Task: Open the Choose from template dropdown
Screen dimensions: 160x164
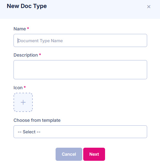Action: (80, 132)
